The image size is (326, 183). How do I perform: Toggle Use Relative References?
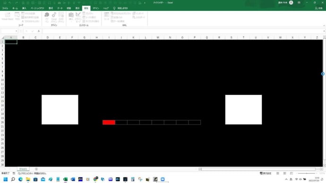coord(30,17)
